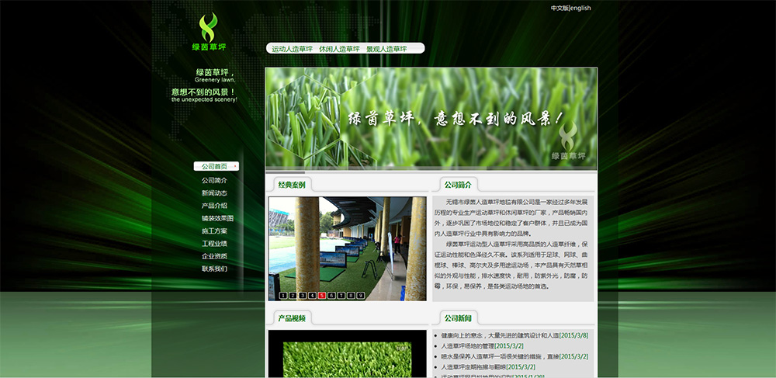Show slide 8 in case slideshow
The image size is (776, 378).
(x=351, y=296)
